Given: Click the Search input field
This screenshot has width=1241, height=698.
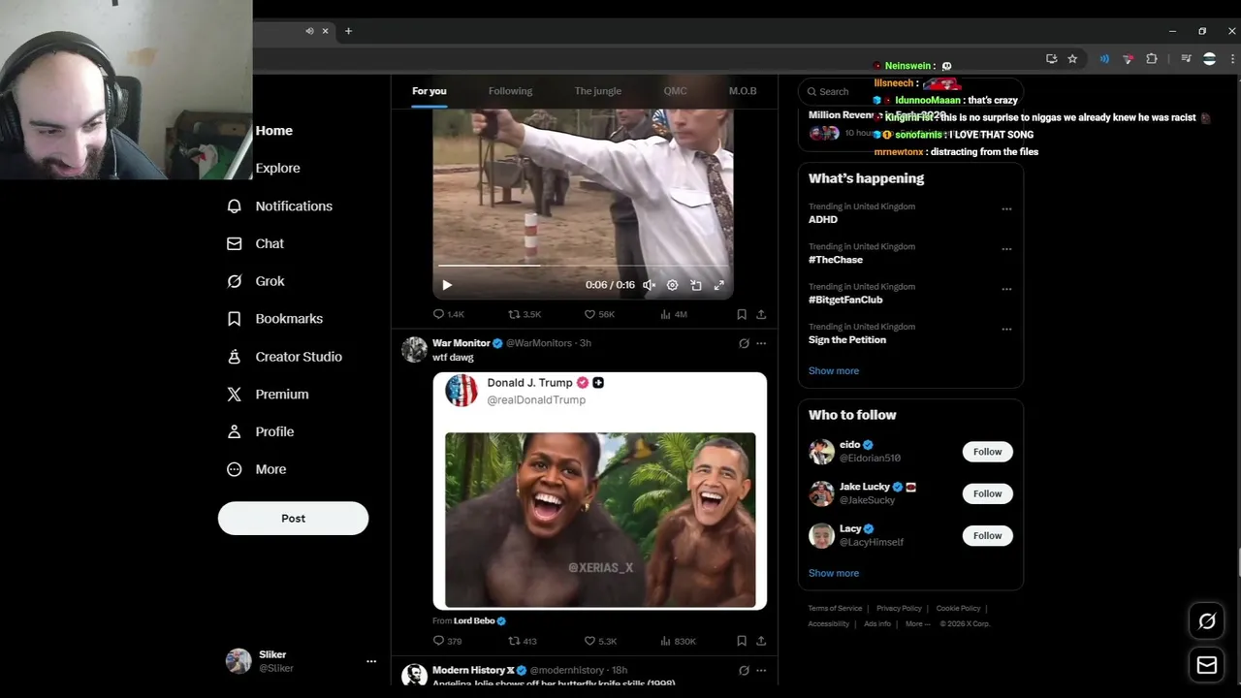Looking at the screenshot, I should click(909, 91).
